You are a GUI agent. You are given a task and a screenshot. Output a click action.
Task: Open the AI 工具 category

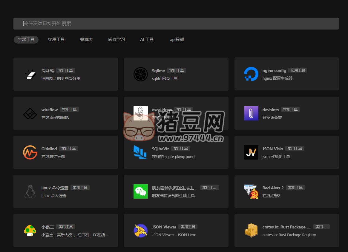(147, 39)
